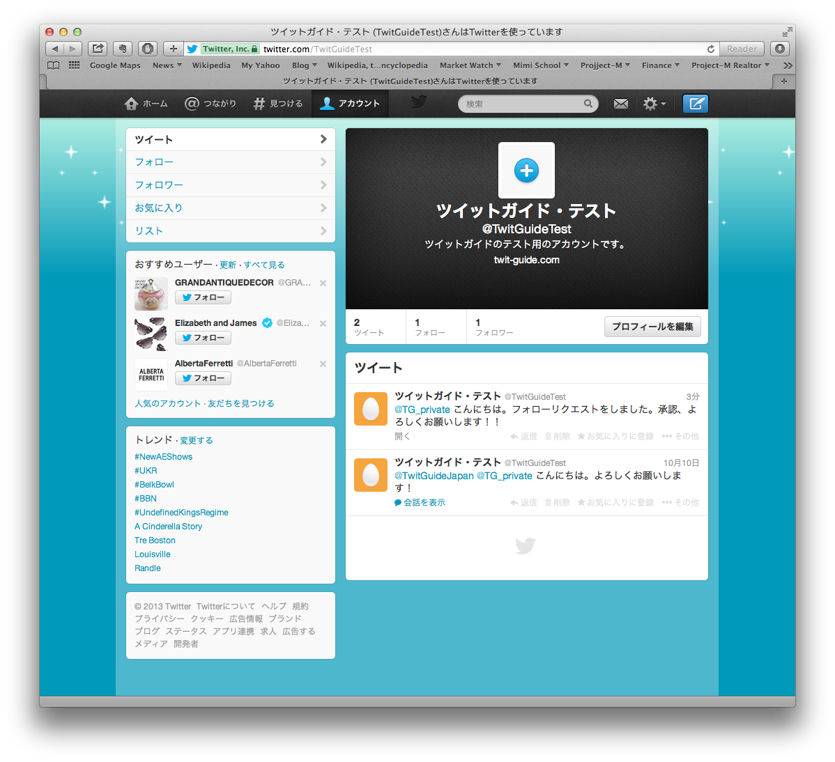Click the Twitter bird logo in navbar
This screenshot has width=835, height=762.
point(419,102)
